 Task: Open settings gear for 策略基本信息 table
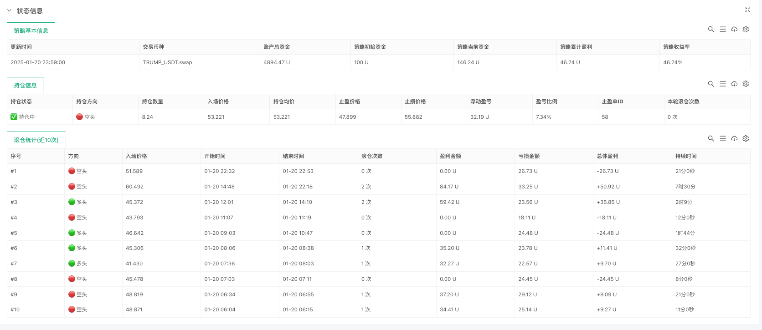(x=746, y=29)
